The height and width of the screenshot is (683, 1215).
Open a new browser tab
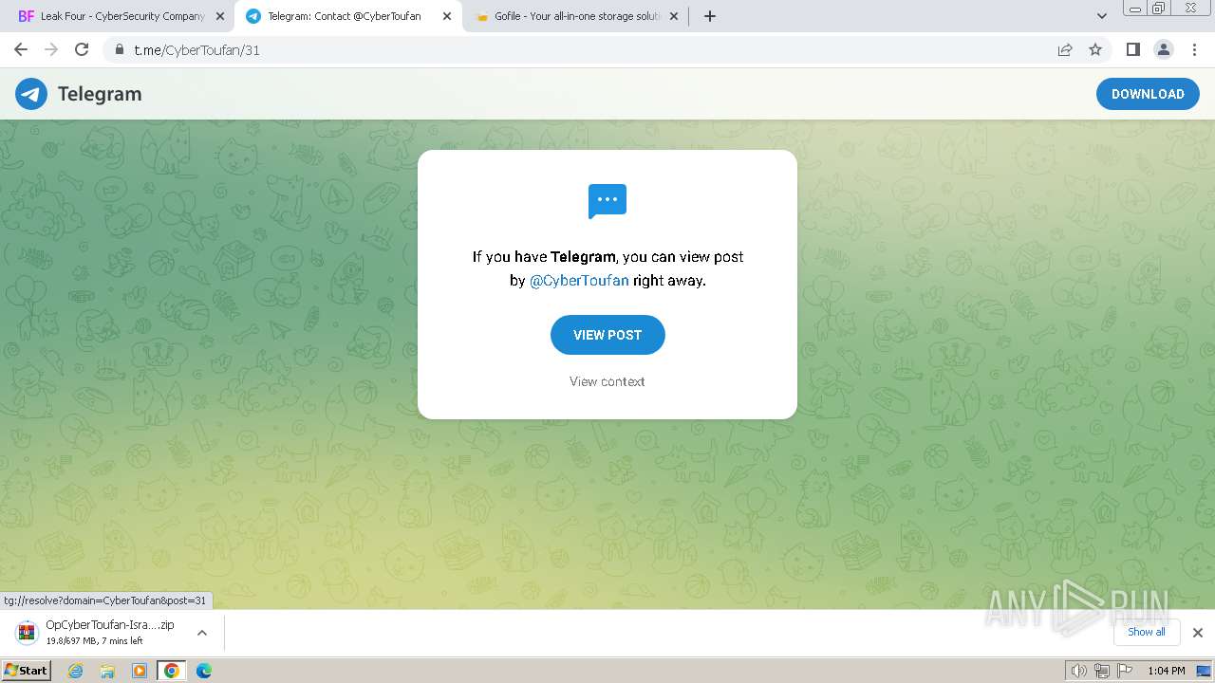710,16
